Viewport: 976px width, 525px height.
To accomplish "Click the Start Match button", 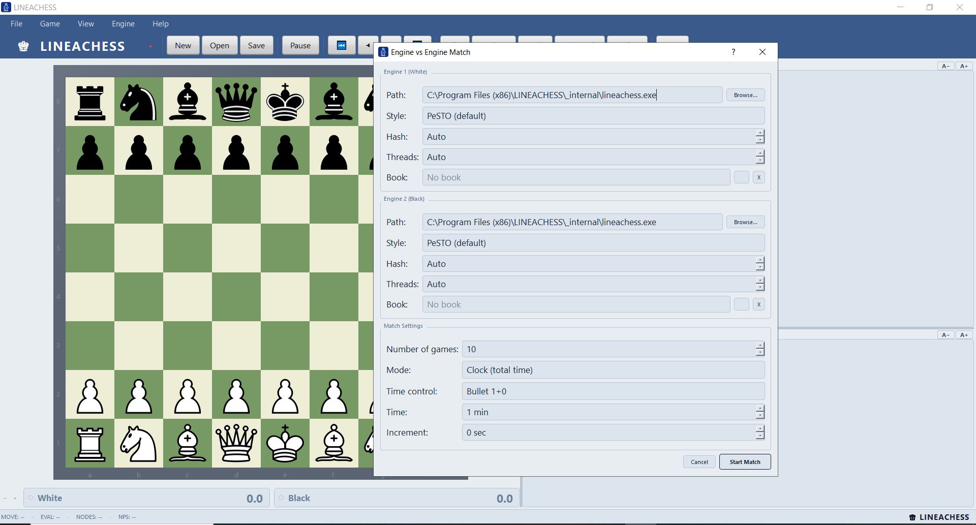I will [x=744, y=461].
